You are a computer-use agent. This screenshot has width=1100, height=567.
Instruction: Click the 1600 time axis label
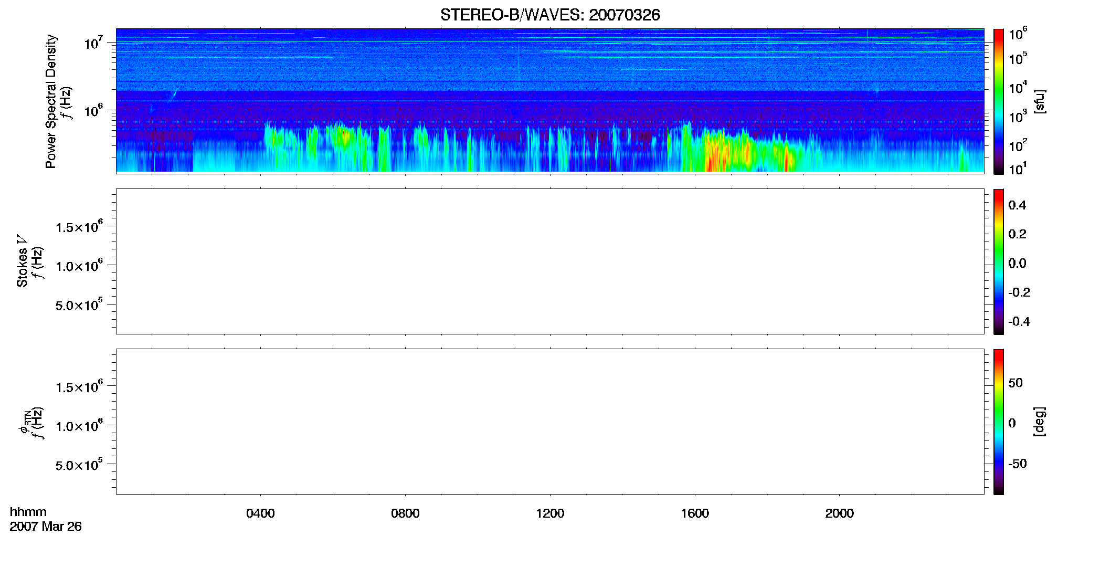tap(695, 513)
